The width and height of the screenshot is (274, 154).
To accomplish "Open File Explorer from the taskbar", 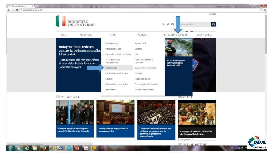I will pos(35,148).
